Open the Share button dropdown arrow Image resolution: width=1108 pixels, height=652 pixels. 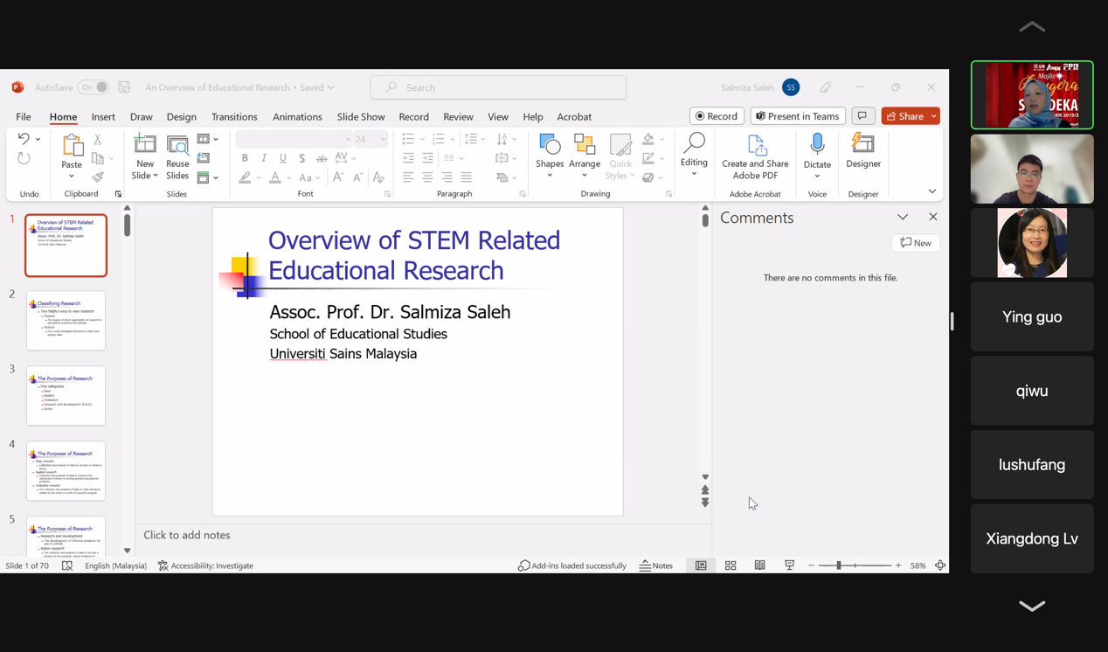934,116
